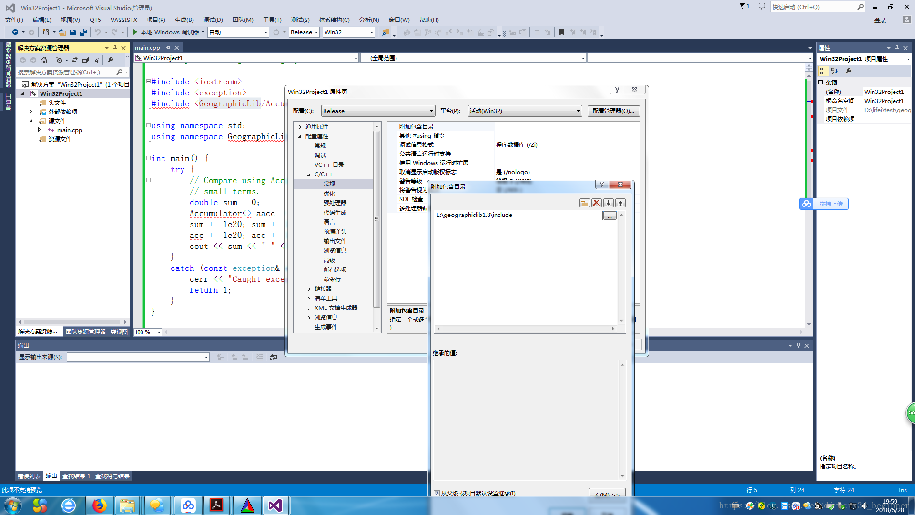Screen dimensions: 915x515
Task: Add a new line in include directories dialog
Action: coord(584,203)
